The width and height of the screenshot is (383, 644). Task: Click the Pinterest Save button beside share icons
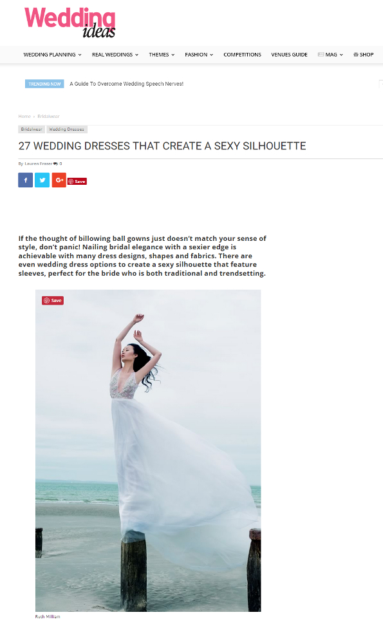click(77, 181)
